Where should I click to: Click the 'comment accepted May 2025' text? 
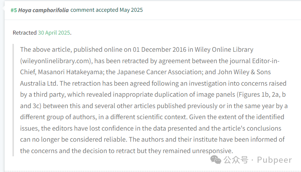pos(106,10)
